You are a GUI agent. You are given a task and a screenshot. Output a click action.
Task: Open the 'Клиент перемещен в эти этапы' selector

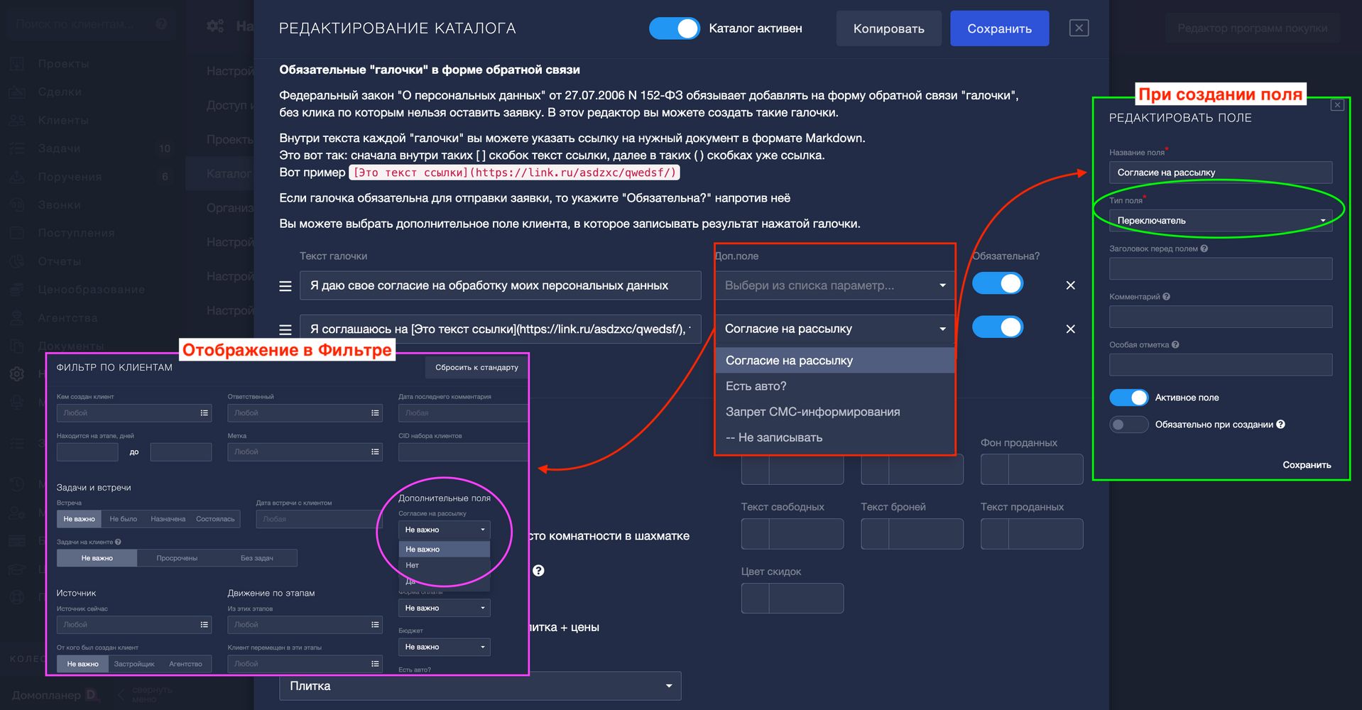pyautogui.click(x=305, y=664)
